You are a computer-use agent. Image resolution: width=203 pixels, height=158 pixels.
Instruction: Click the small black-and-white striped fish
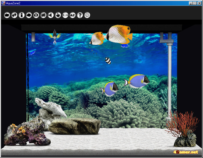[x=108, y=60]
